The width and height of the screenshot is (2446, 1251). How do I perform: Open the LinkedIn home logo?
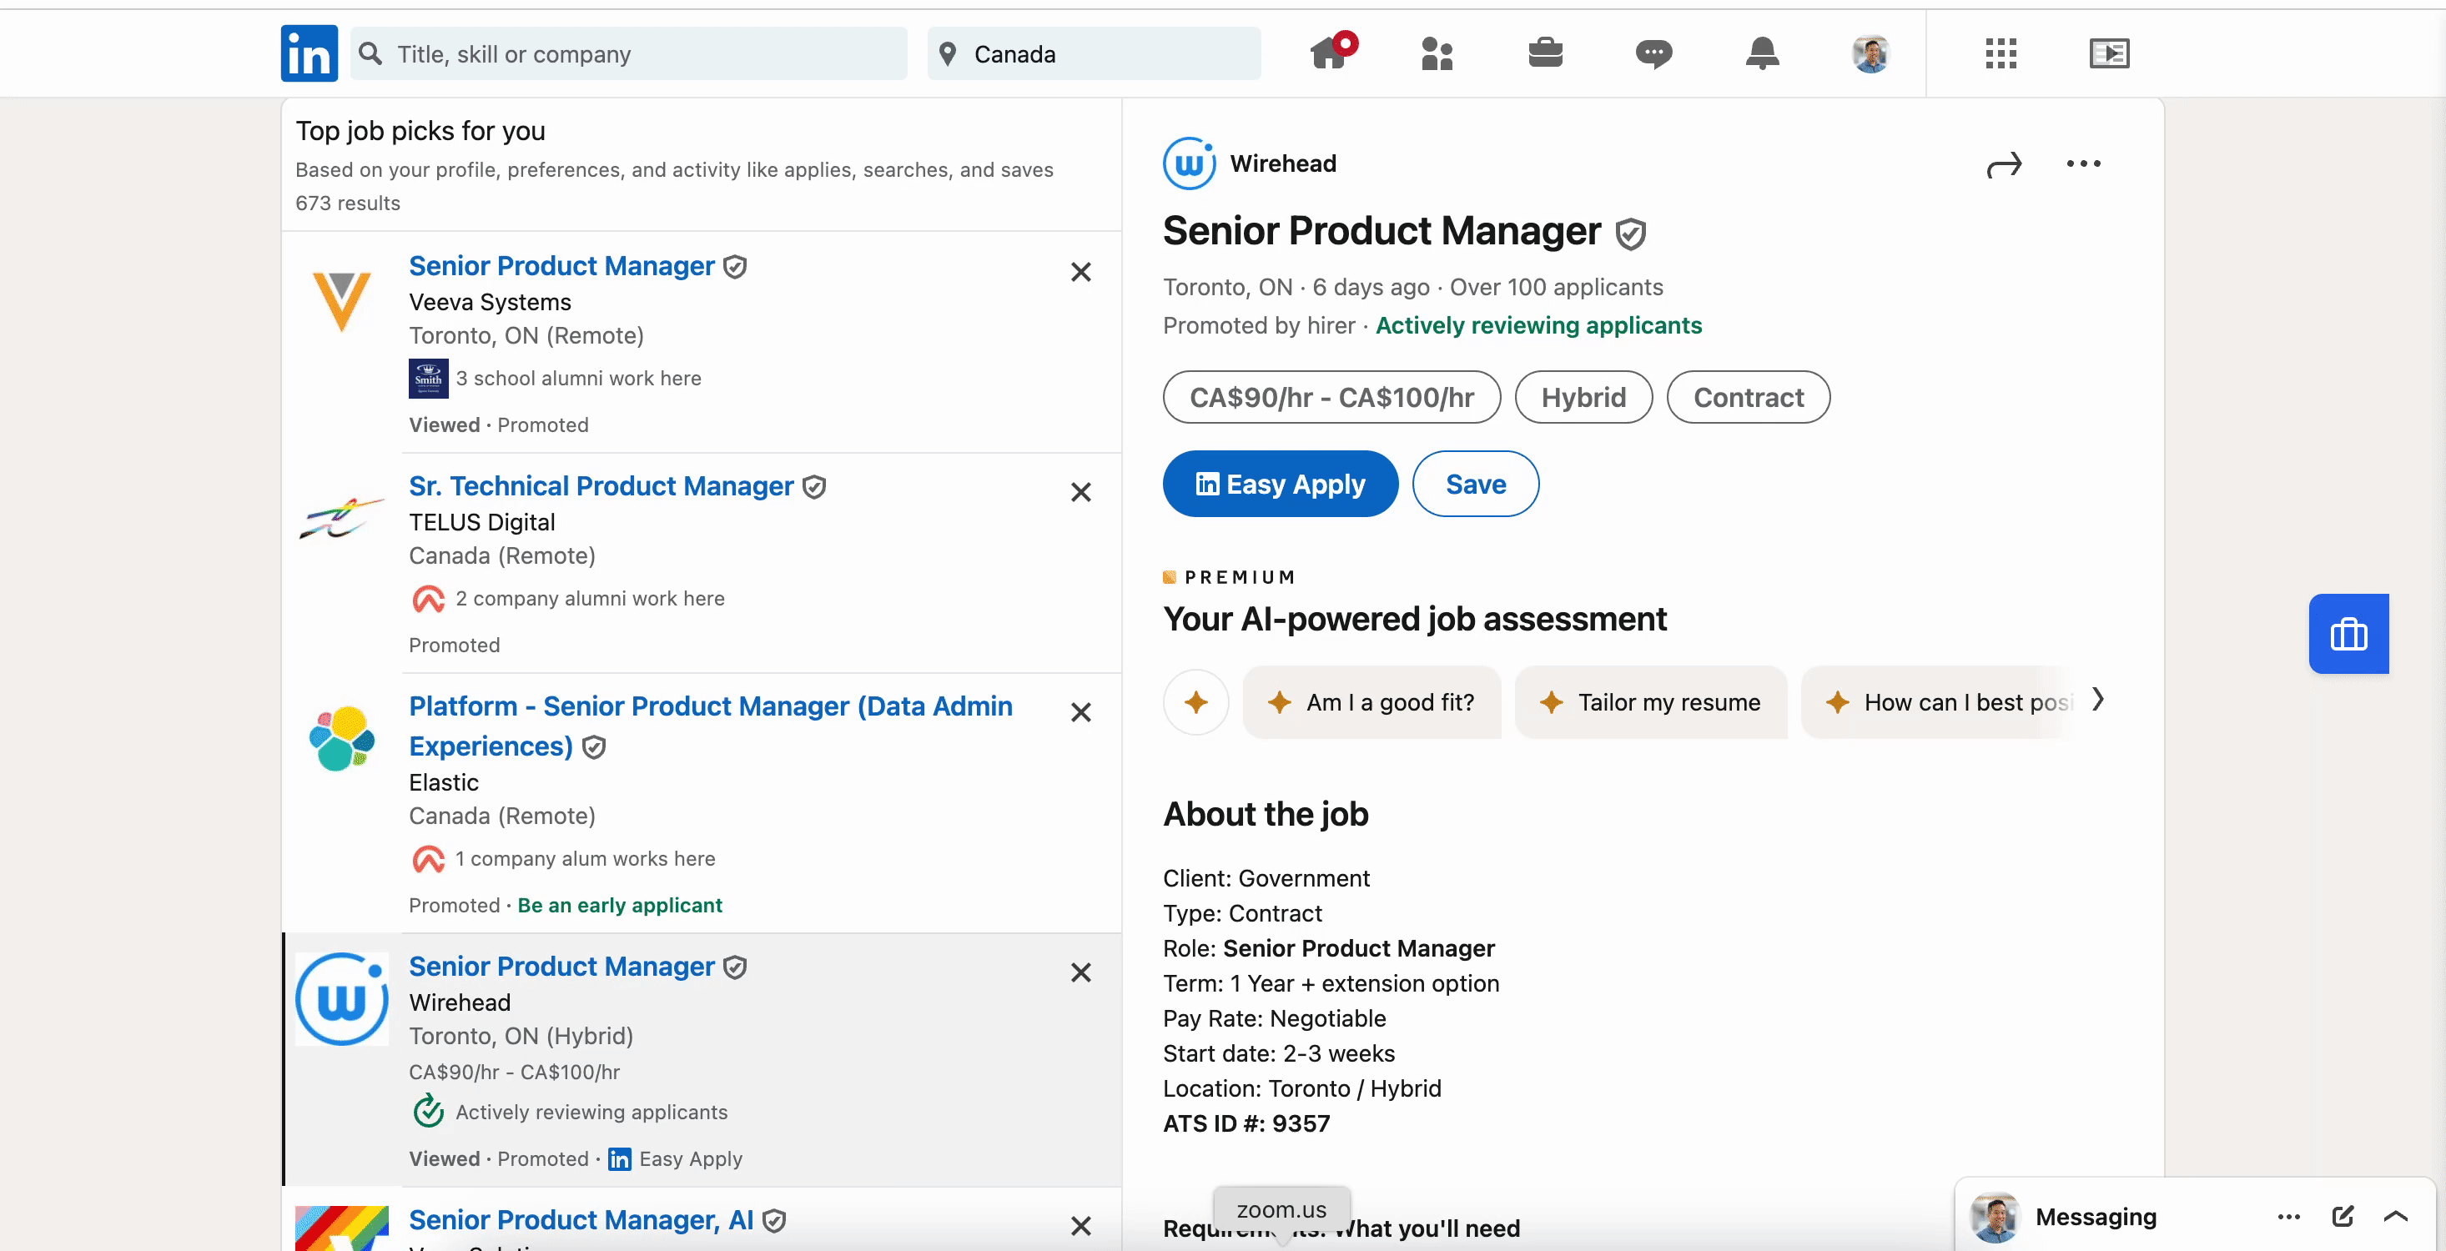coord(309,53)
